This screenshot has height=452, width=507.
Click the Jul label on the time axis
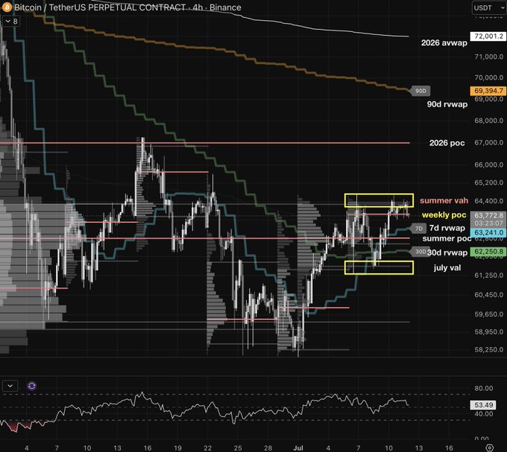coord(297,448)
